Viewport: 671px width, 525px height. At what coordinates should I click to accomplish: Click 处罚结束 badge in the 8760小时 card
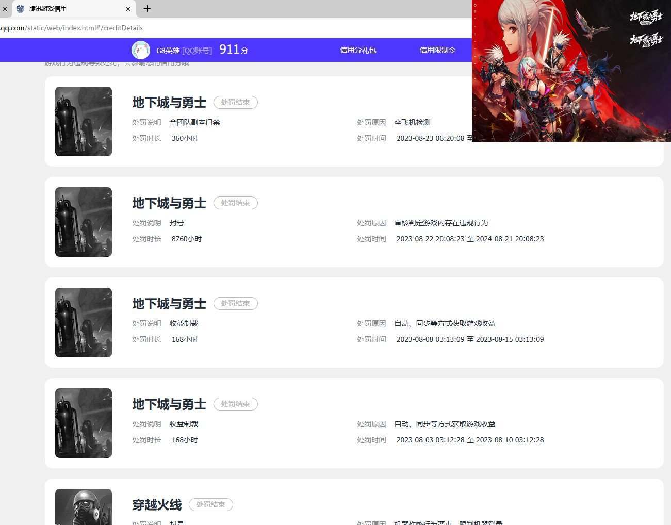[236, 203]
